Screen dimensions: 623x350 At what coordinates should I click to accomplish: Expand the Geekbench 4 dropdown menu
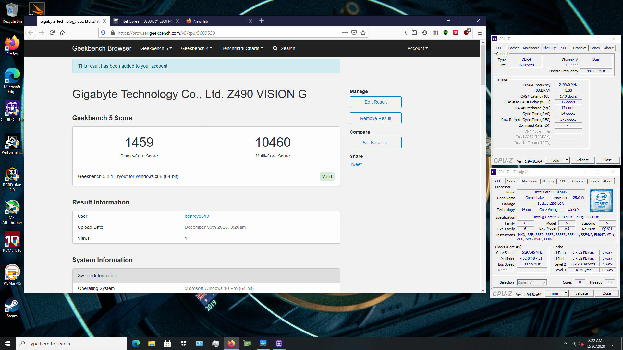197,48
